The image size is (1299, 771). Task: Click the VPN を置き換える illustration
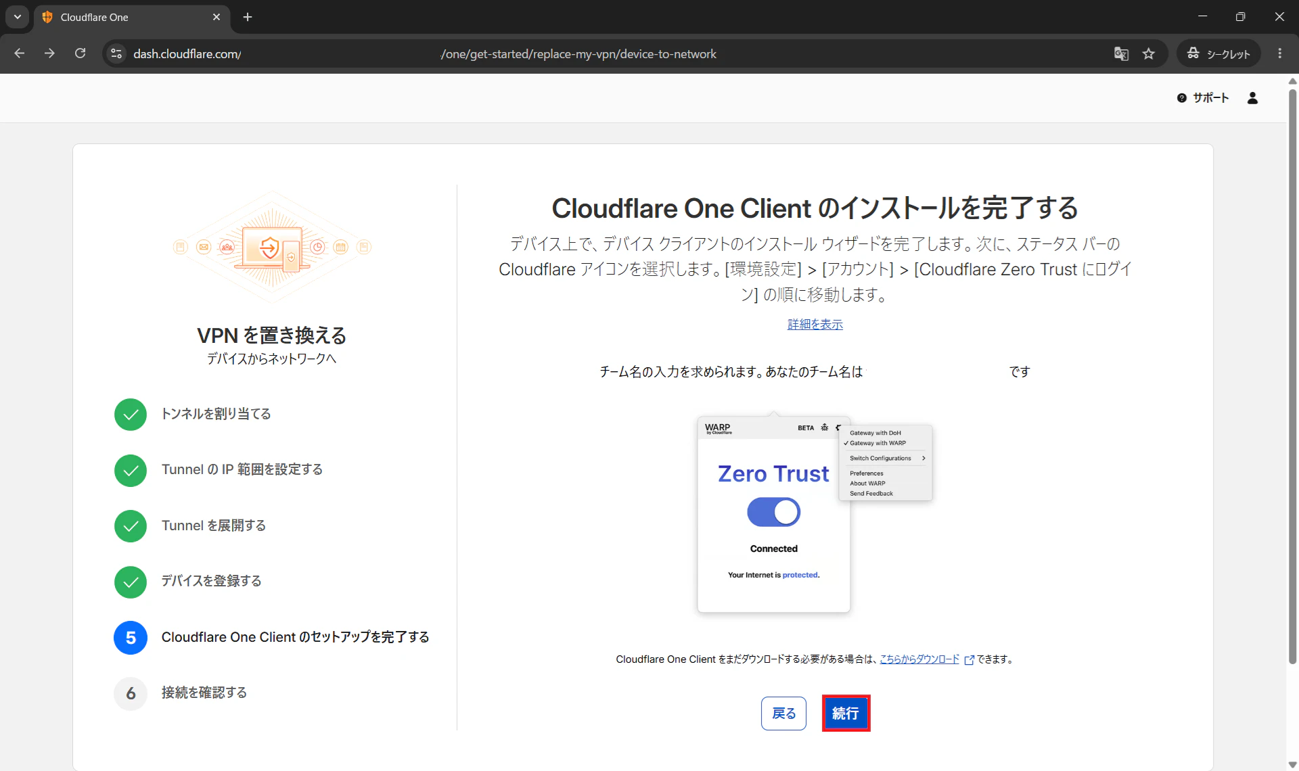tap(272, 247)
